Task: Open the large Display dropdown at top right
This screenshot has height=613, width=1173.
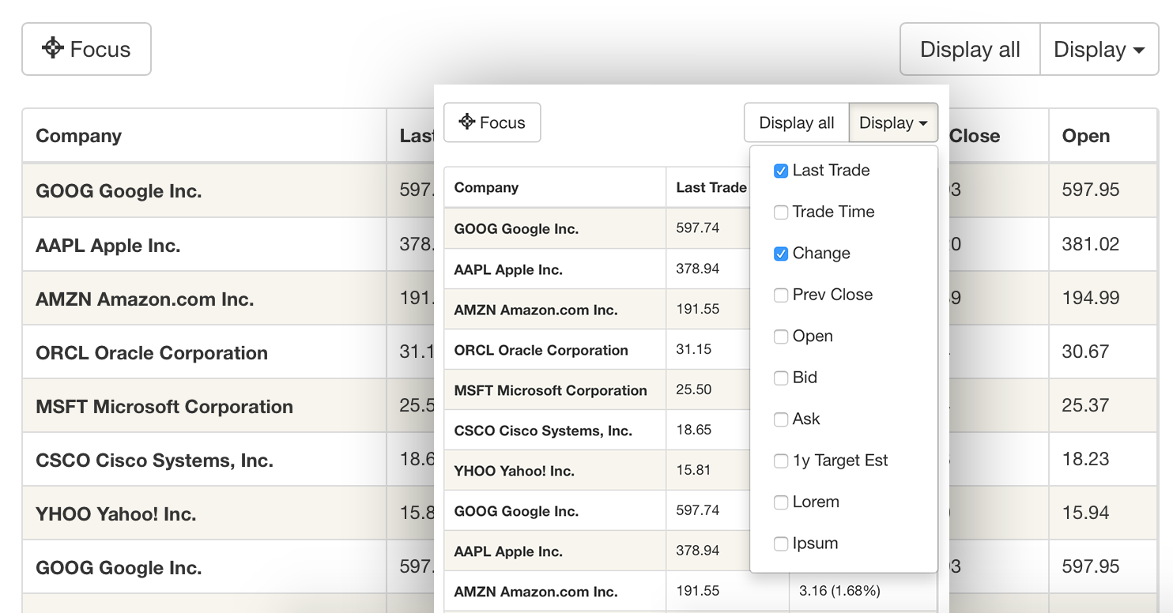Action: click(1099, 49)
